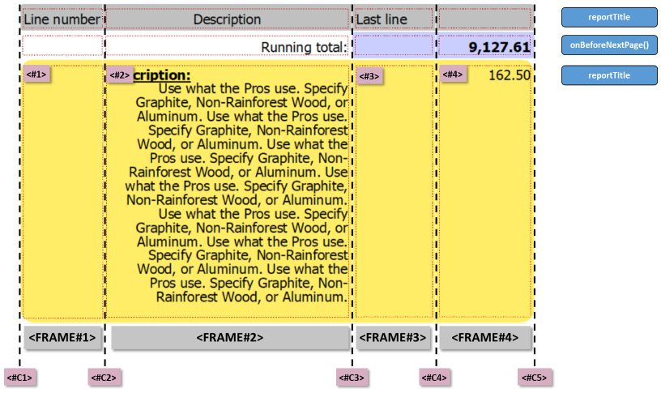Click the <#C3> column marker
The height and width of the screenshot is (393, 661).
click(x=352, y=378)
